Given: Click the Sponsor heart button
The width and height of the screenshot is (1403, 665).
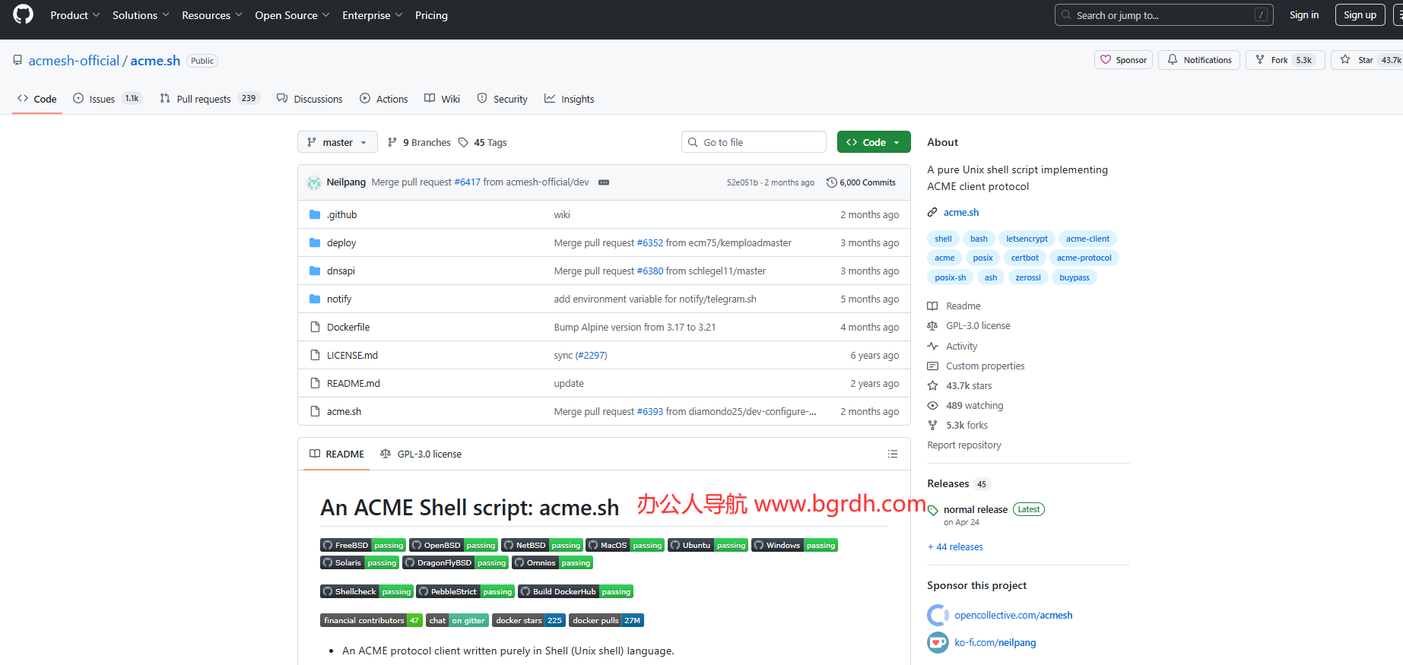Looking at the screenshot, I should point(1123,60).
